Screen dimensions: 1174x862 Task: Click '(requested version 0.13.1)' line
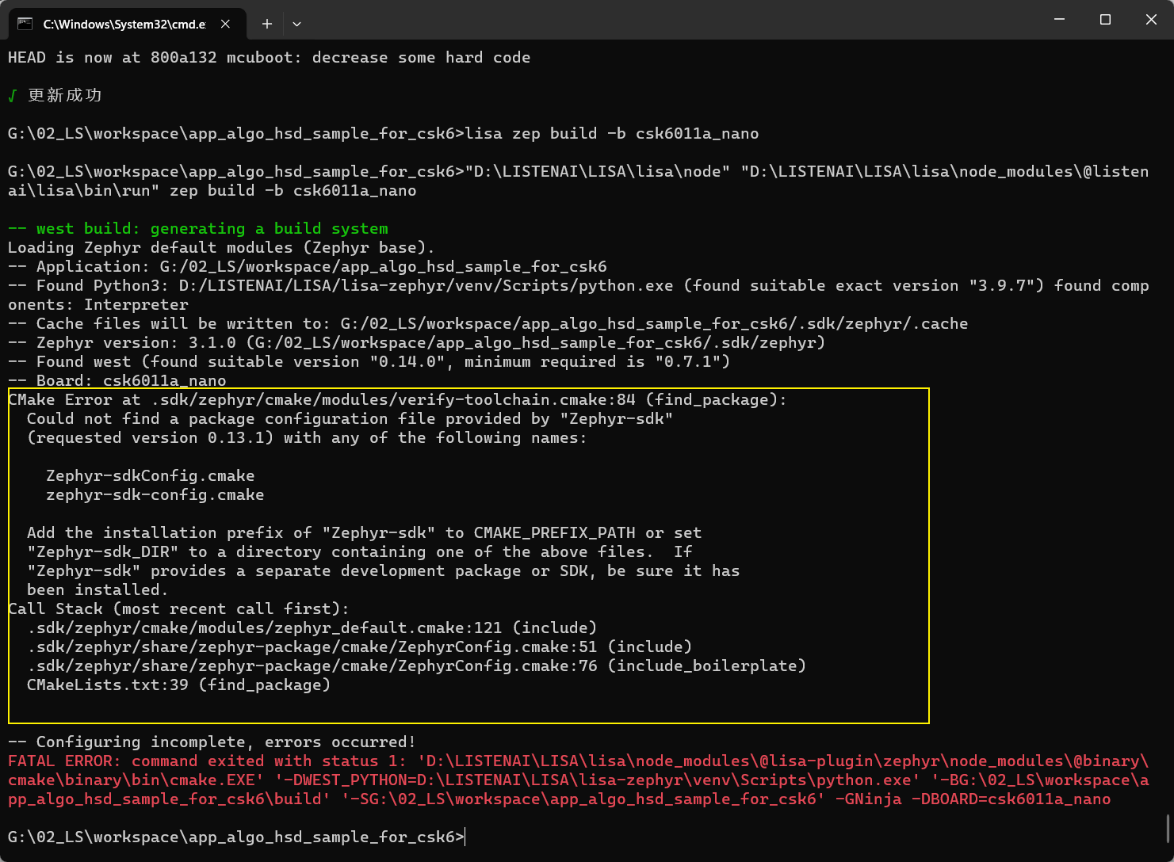coord(308,437)
